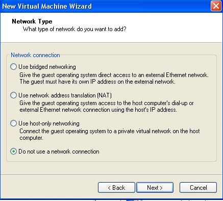The image size is (223, 201).
Task: Click the 'What type of network' subtitle
Action: pyautogui.click(x=75, y=29)
